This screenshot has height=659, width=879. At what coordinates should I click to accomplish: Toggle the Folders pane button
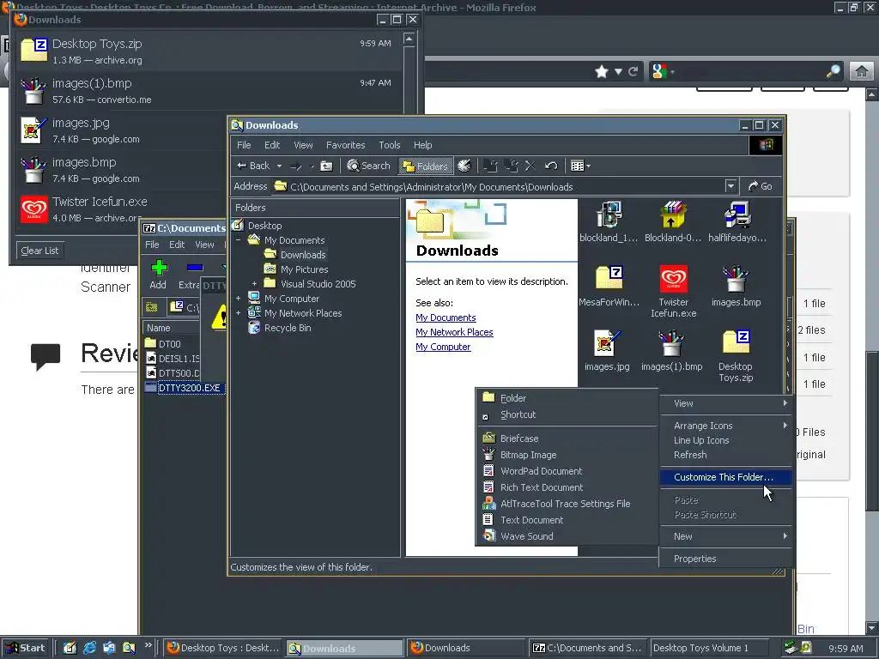click(x=426, y=166)
